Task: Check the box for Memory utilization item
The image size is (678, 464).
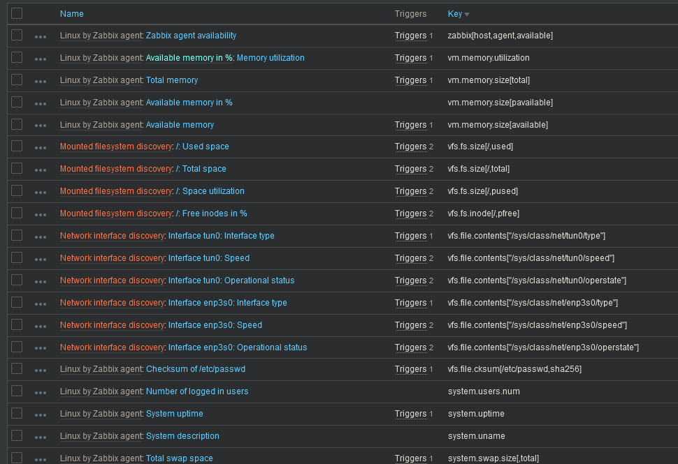Action: click(x=17, y=57)
